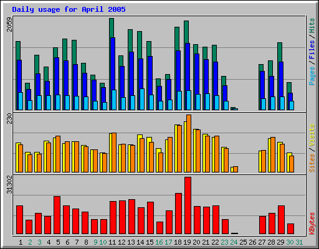Click the cyan pages bar for day 14

(142, 99)
